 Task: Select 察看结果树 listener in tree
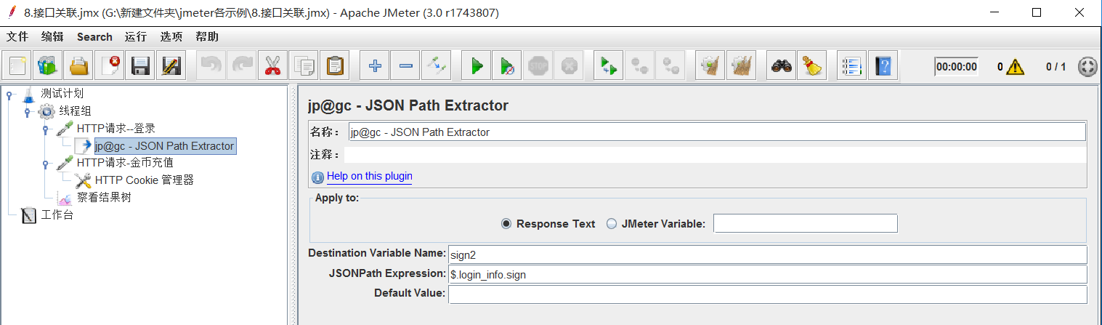click(x=104, y=197)
